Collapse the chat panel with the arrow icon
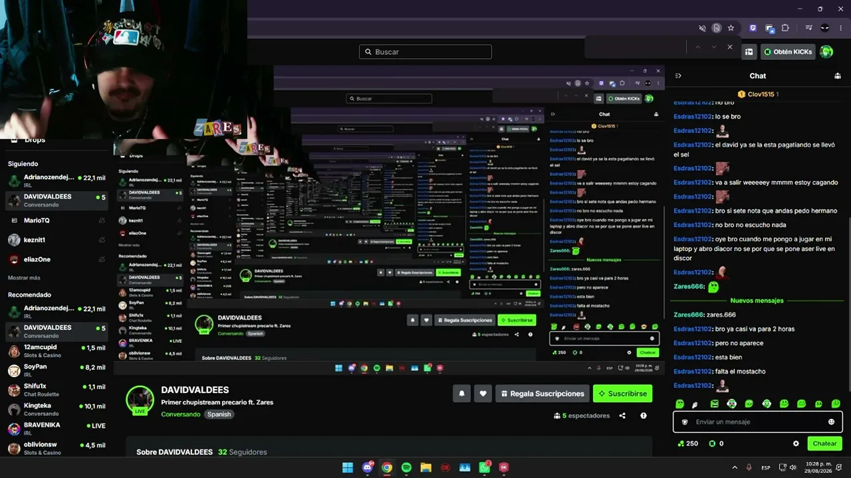 tap(678, 76)
